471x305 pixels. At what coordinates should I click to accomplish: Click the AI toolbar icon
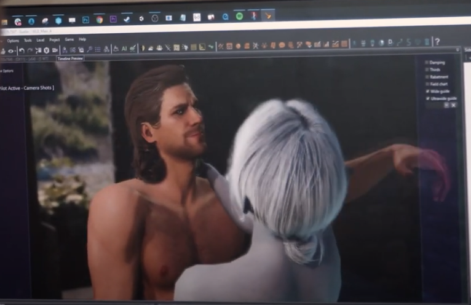(124, 49)
